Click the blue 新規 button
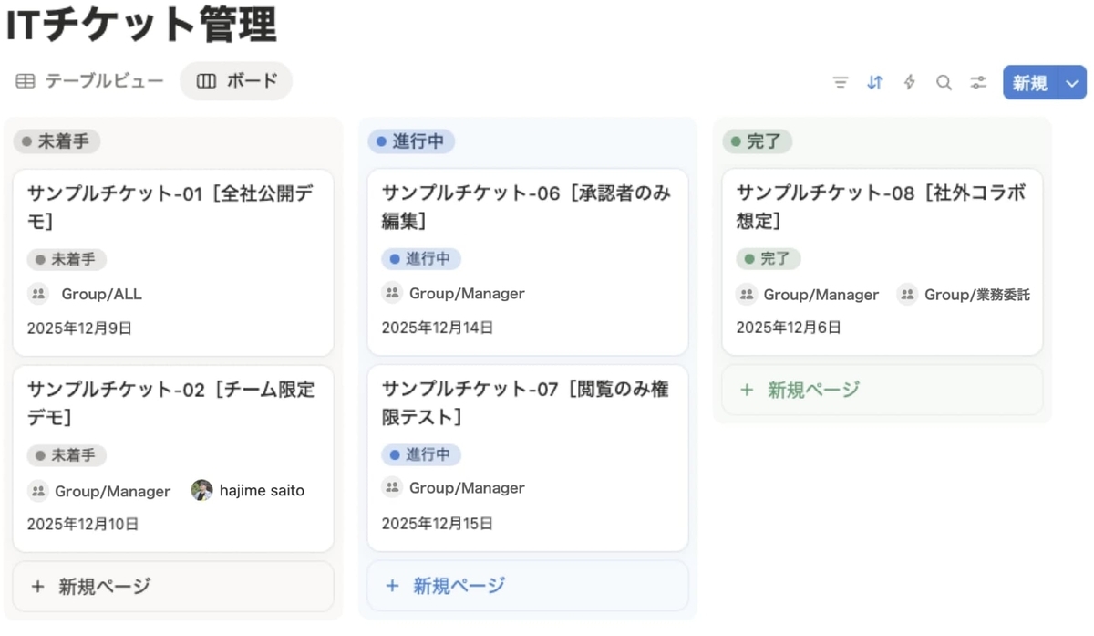 (x=1030, y=82)
